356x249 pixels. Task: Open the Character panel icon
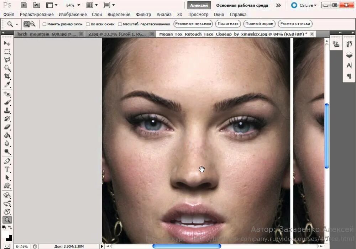point(349,65)
